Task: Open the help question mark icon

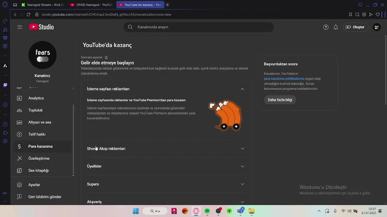Action: pyautogui.click(x=326, y=27)
